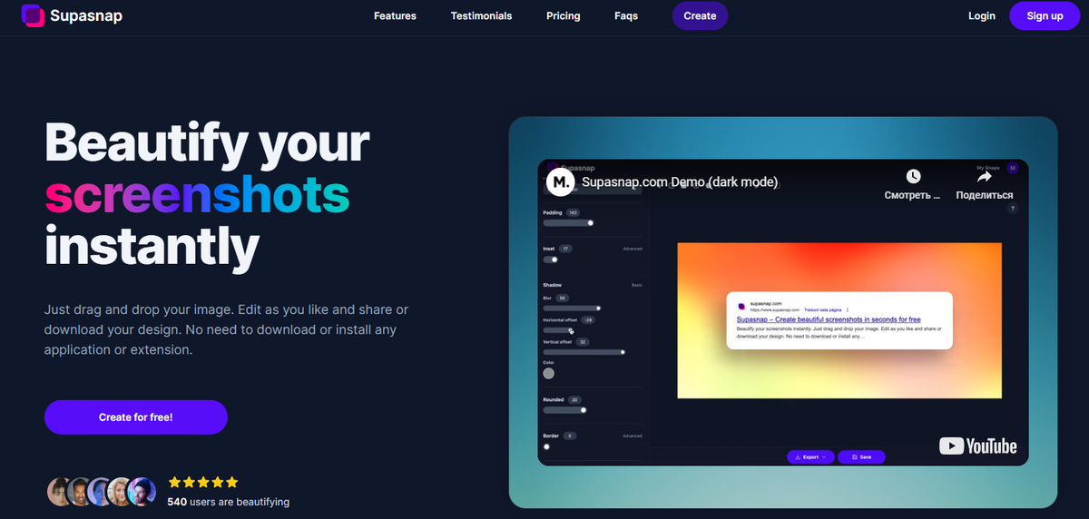Image resolution: width=1089 pixels, height=519 pixels.
Task: Navigate to Pricing
Action: click(x=563, y=15)
